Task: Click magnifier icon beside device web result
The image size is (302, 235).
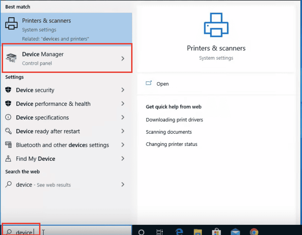Action: pyautogui.click(x=8, y=184)
